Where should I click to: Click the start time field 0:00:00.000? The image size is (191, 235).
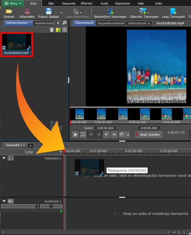click(x=149, y=128)
